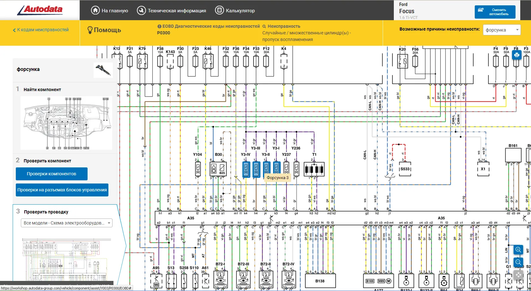Go to На главную home icon
The image size is (531, 291).
pyautogui.click(x=95, y=10)
